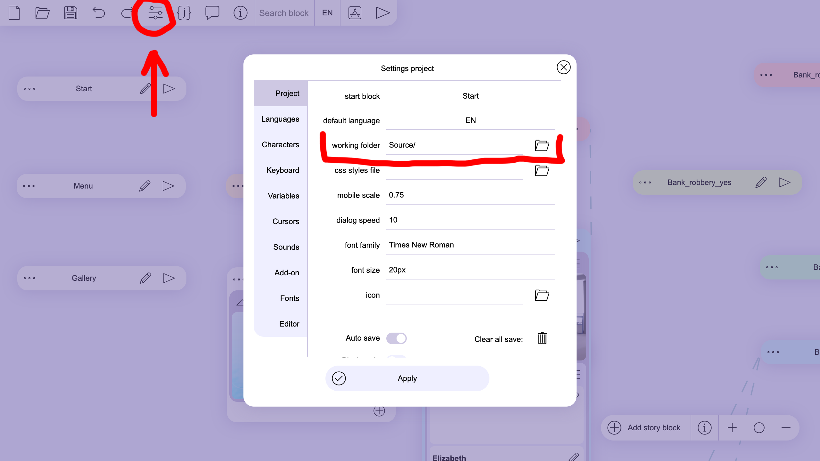The width and height of the screenshot is (820, 461).
Task: Enable Auto save toggle in settings
Action: (x=396, y=338)
